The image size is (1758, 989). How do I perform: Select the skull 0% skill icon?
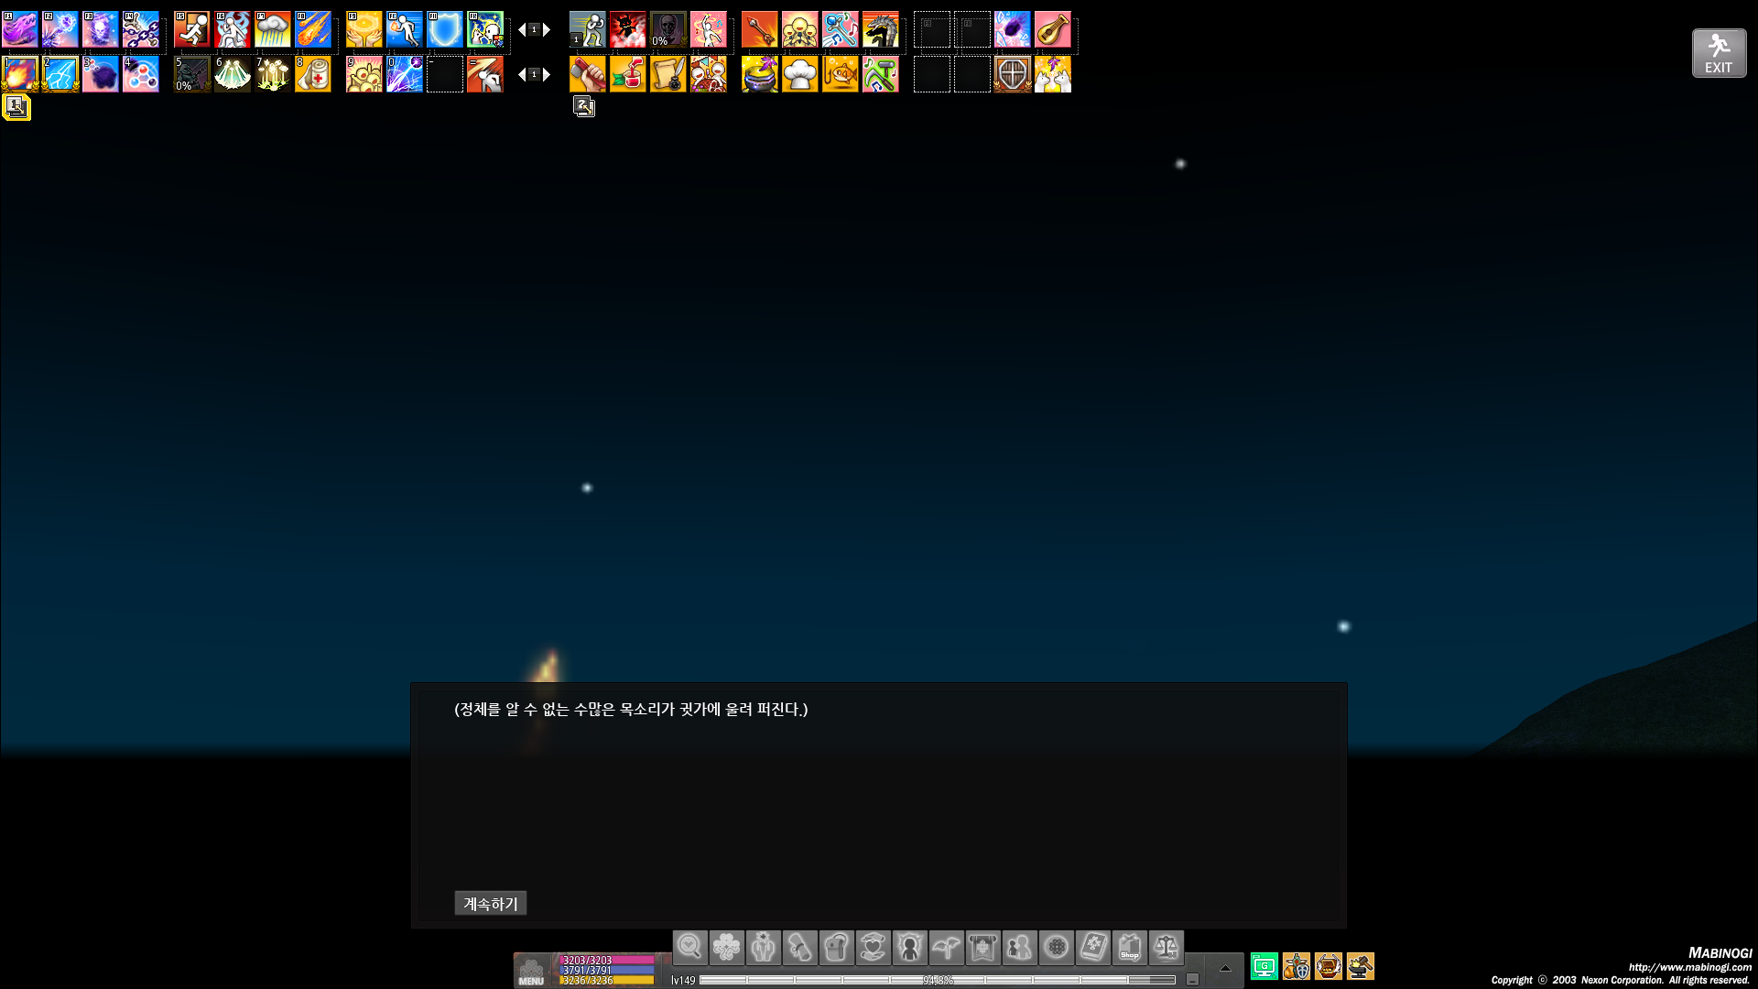coord(668,29)
